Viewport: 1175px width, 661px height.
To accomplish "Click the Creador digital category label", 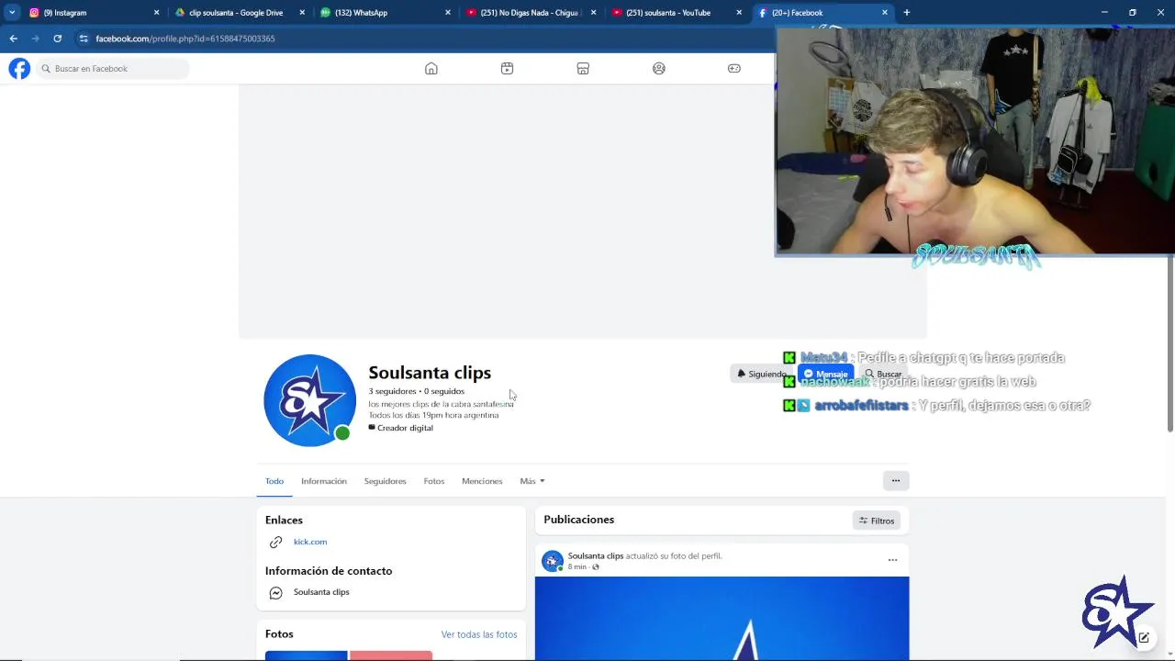I will point(405,428).
